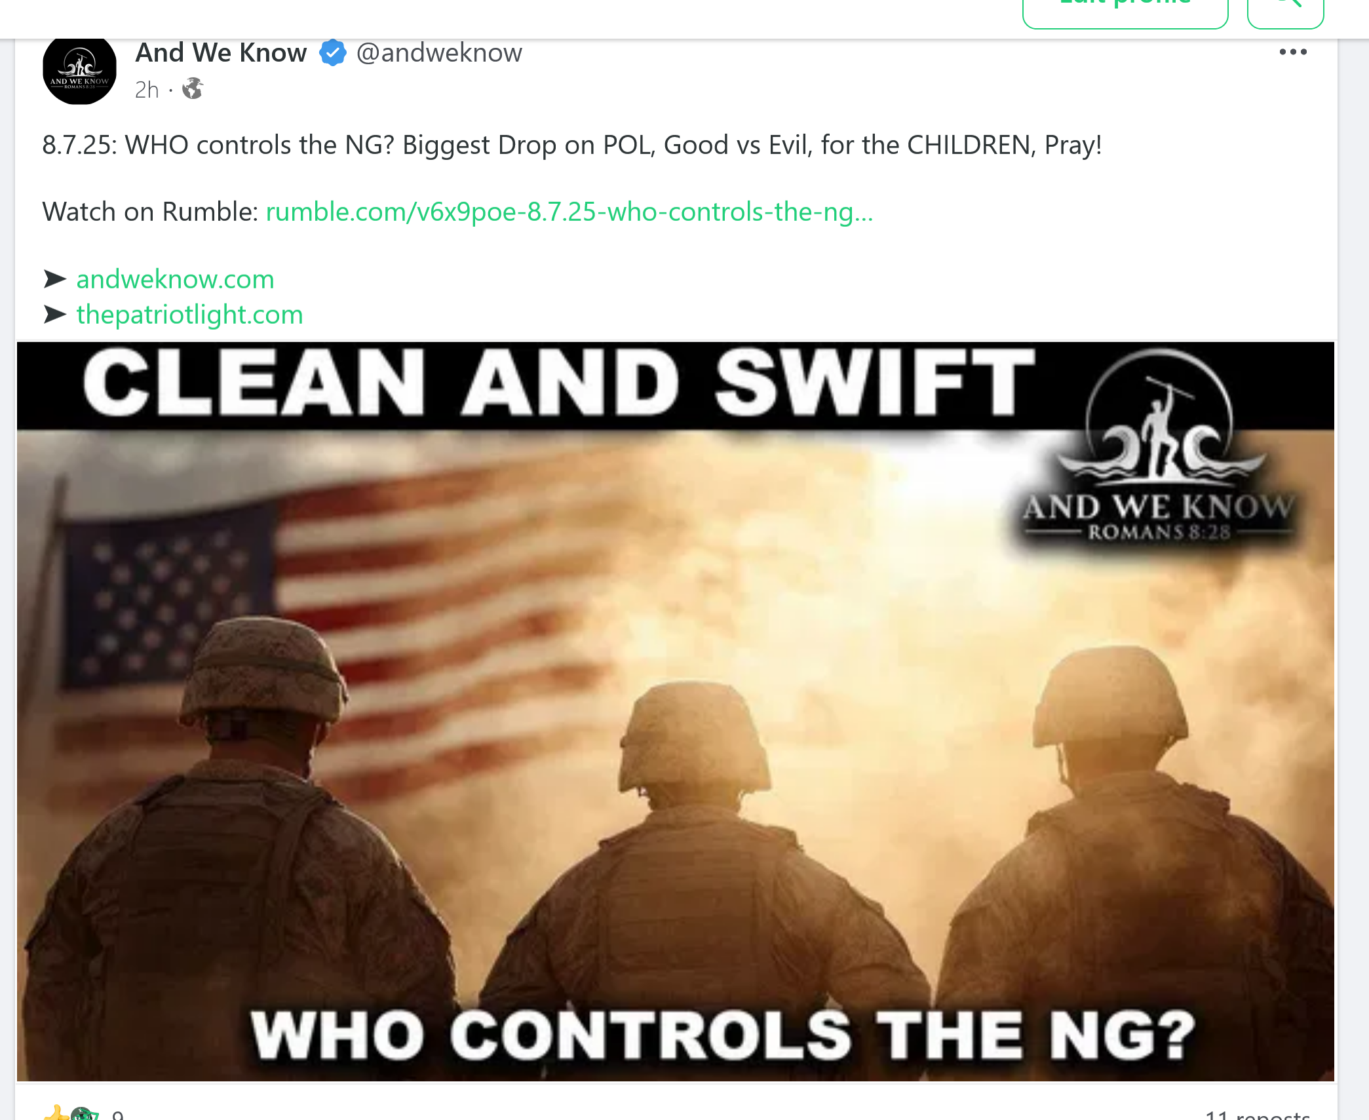This screenshot has width=1369, height=1120.
Task: Click the thumbs-up reaction emoji
Action: 56,1113
